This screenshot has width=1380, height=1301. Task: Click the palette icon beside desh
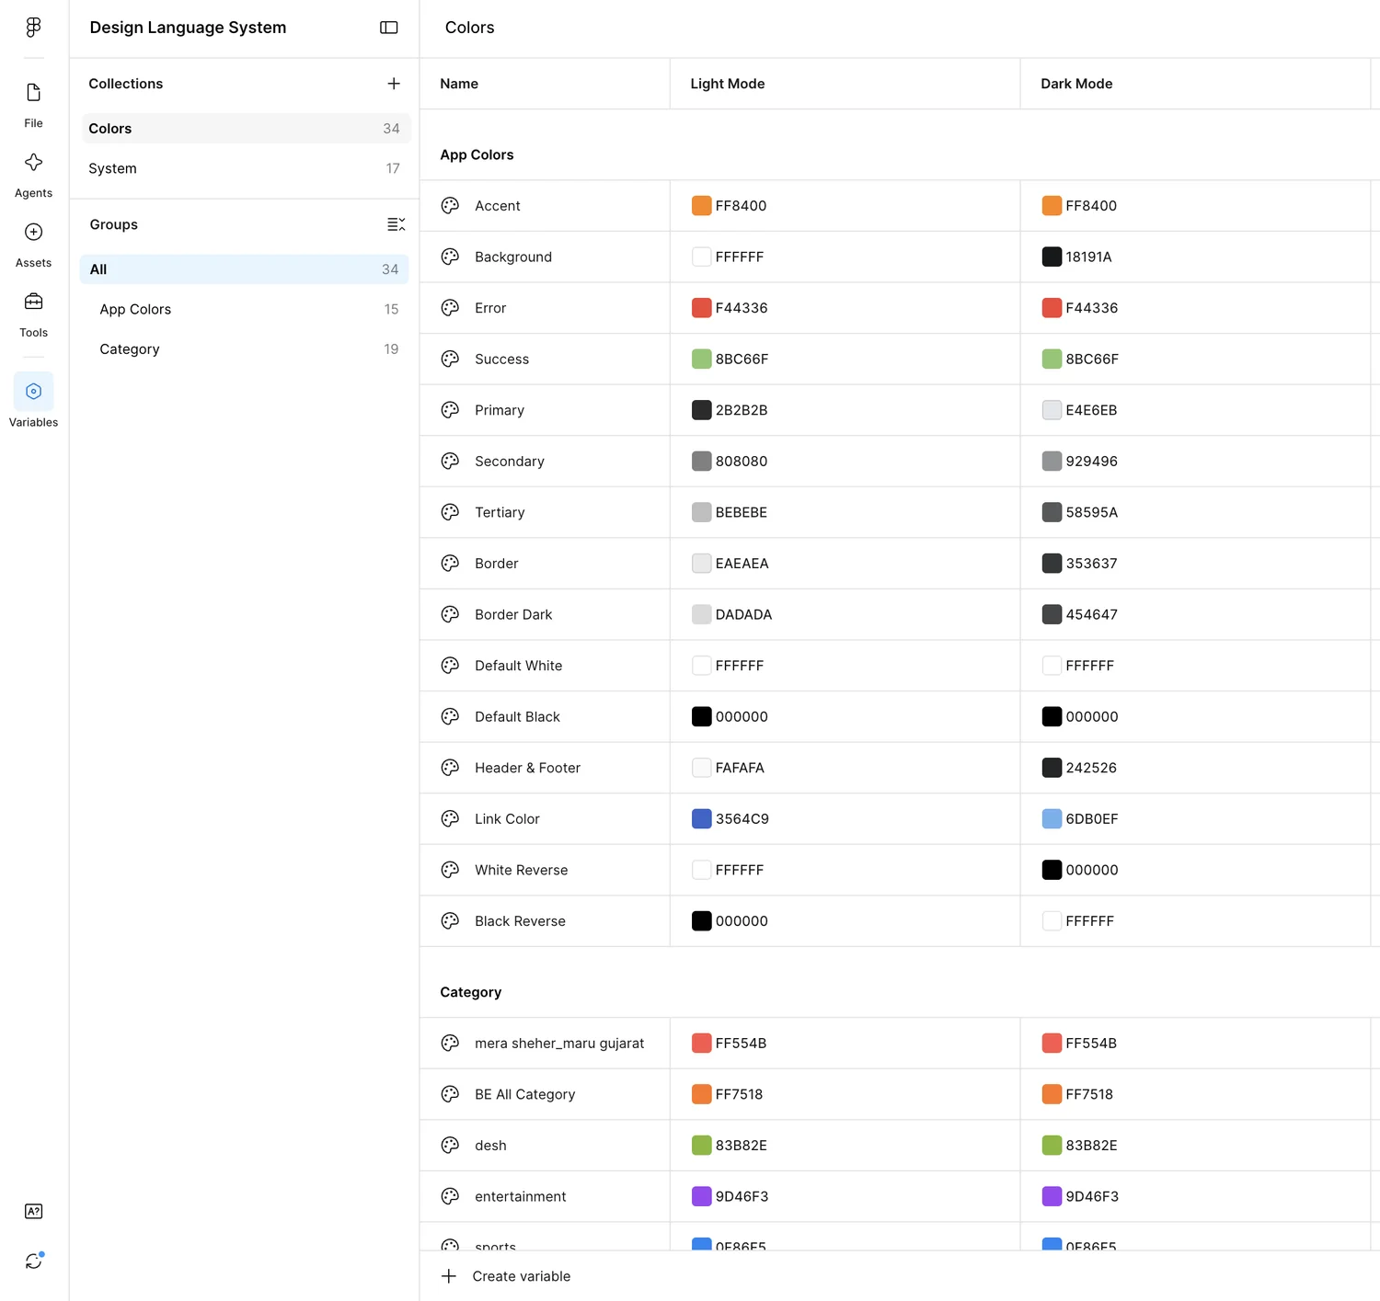[450, 1146]
